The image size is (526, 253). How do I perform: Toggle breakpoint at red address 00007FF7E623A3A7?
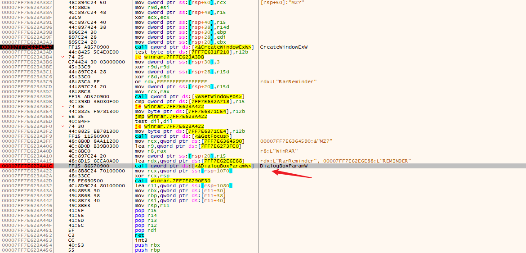27,47
